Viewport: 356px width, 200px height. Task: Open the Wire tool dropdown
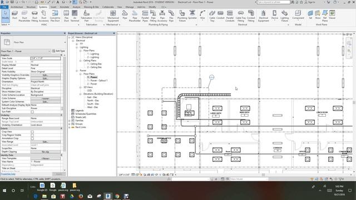(x=202, y=21)
